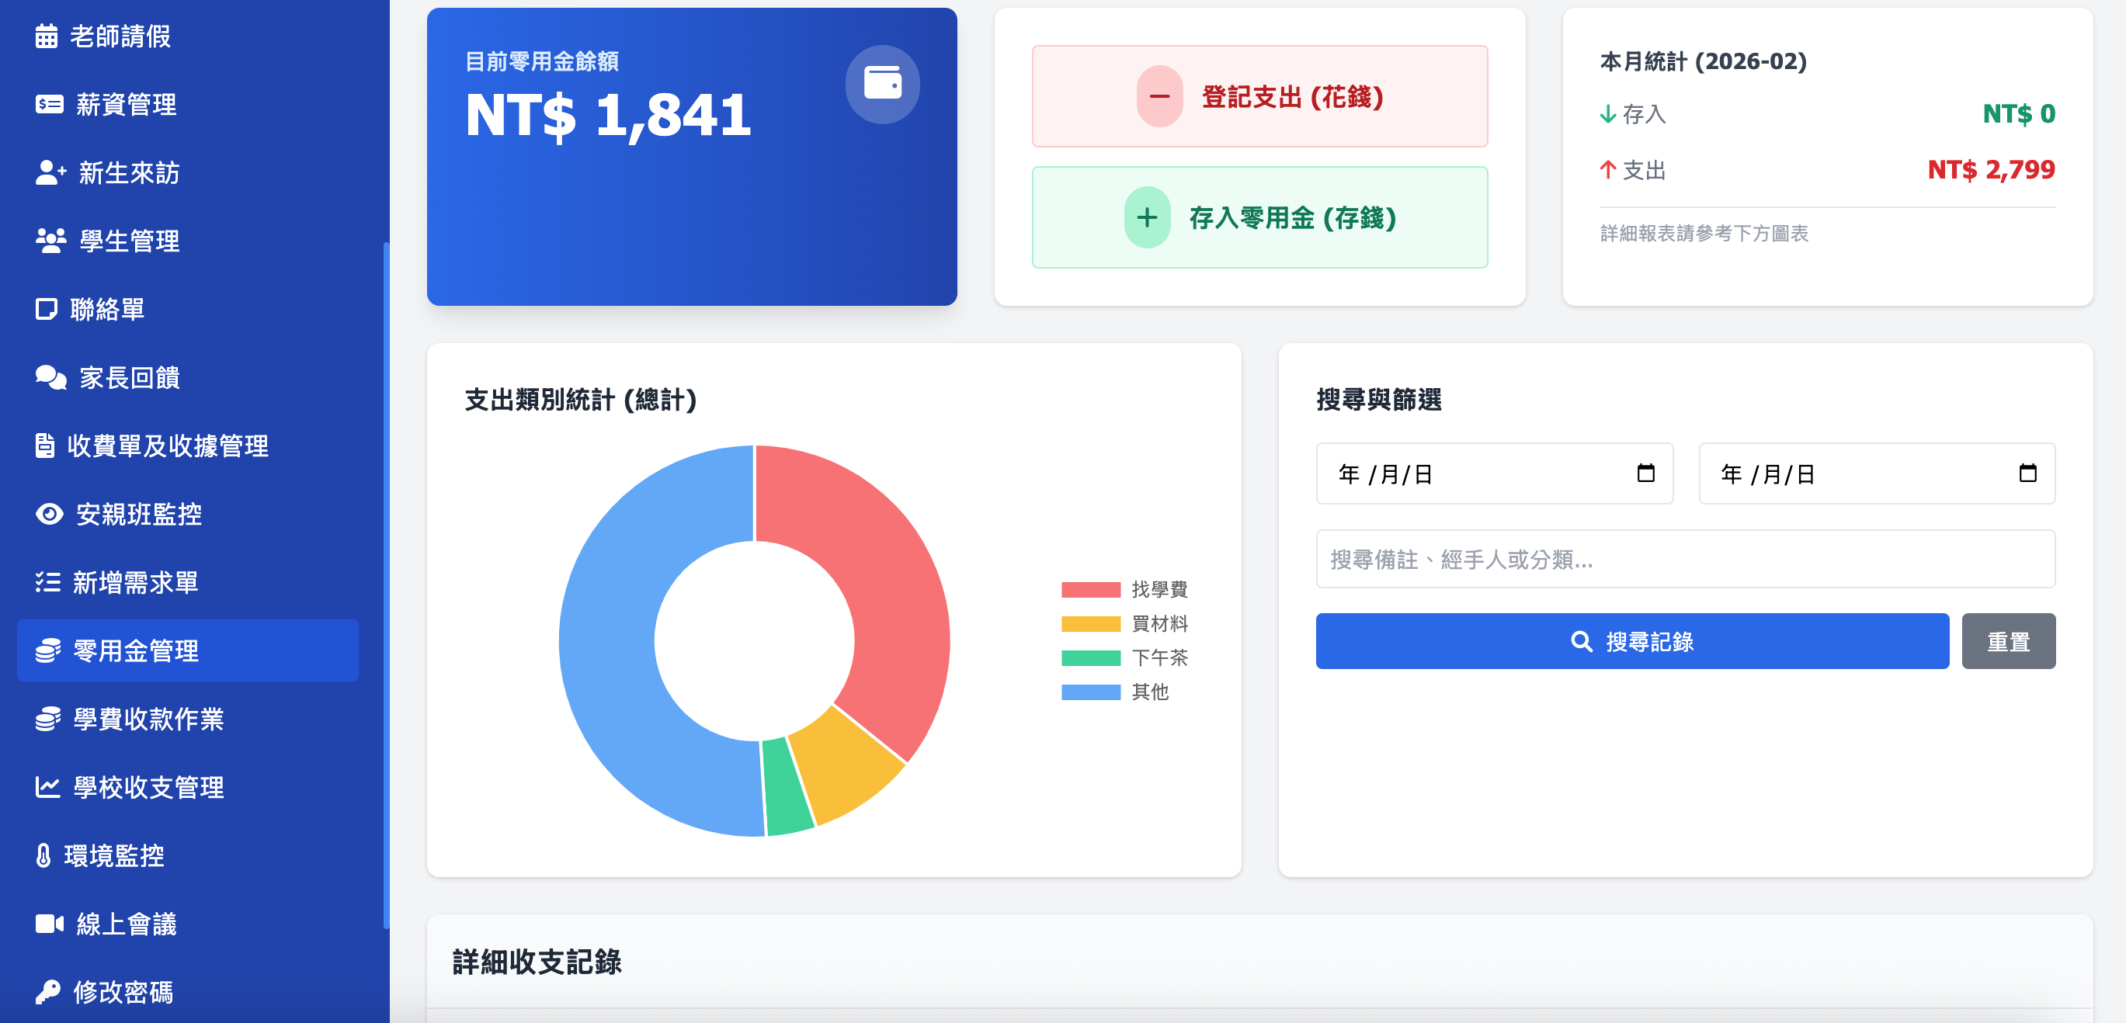The image size is (2126, 1023).
Task: Click the 重置 reset button
Action: pyautogui.click(x=2008, y=641)
